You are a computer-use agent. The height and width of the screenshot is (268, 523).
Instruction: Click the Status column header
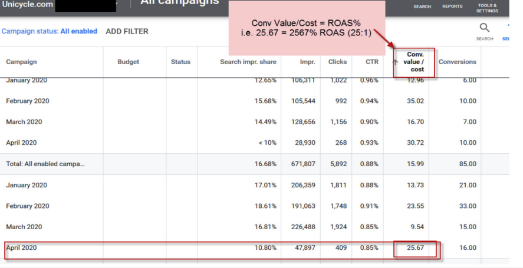[x=180, y=62]
